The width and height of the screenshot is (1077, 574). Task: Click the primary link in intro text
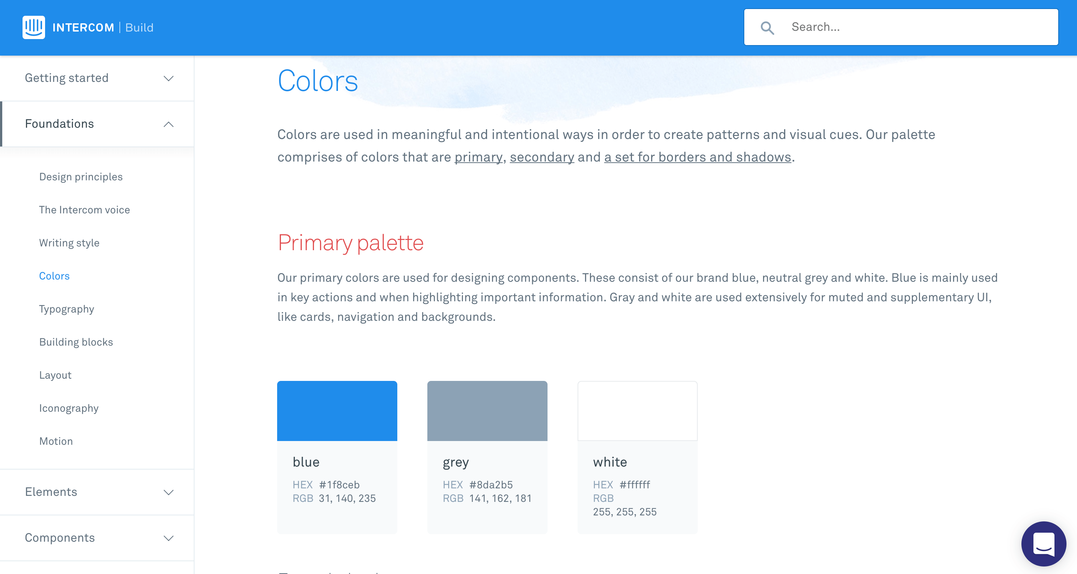click(480, 157)
